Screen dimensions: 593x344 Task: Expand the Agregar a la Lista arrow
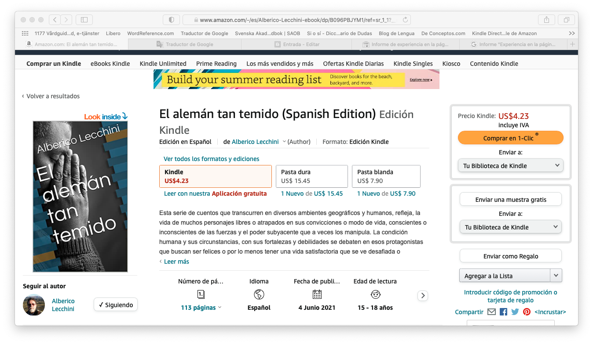point(556,276)
